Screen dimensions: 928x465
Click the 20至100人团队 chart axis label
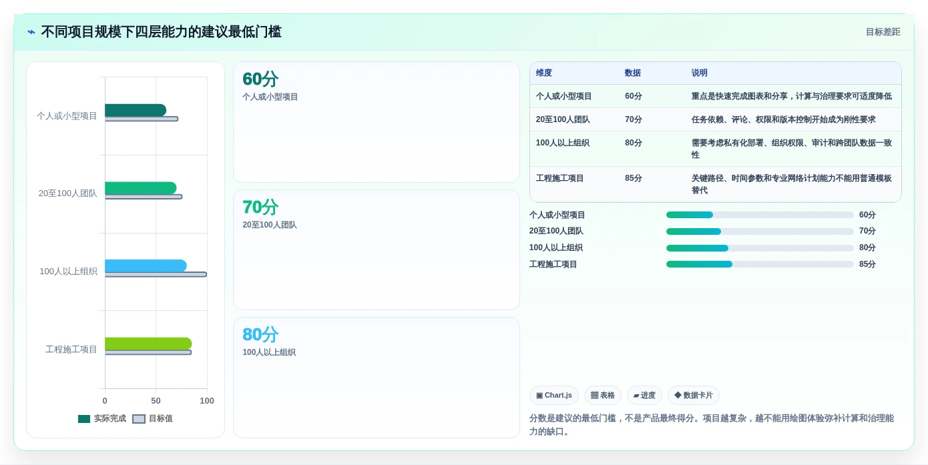point(67,193)
